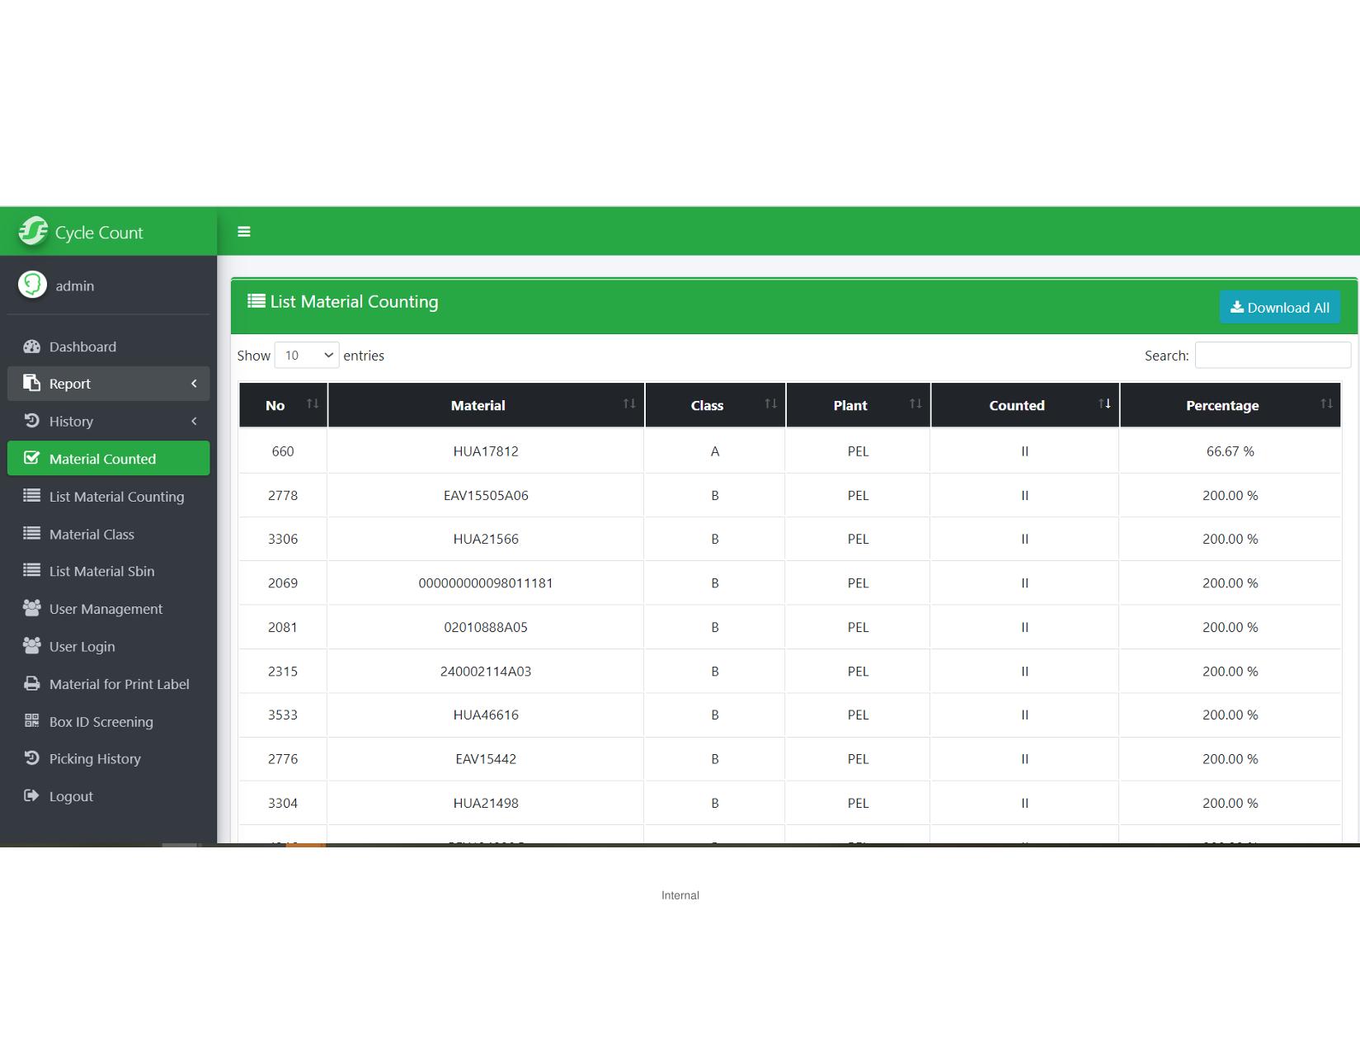Click the Cycle Count logo icon
The image size is (1360, 1052).
tap(33, 232)
